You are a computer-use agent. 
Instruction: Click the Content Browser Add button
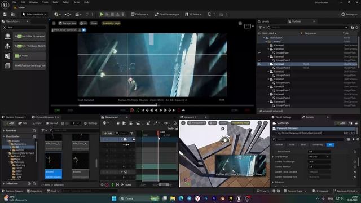tap(10, 123)
